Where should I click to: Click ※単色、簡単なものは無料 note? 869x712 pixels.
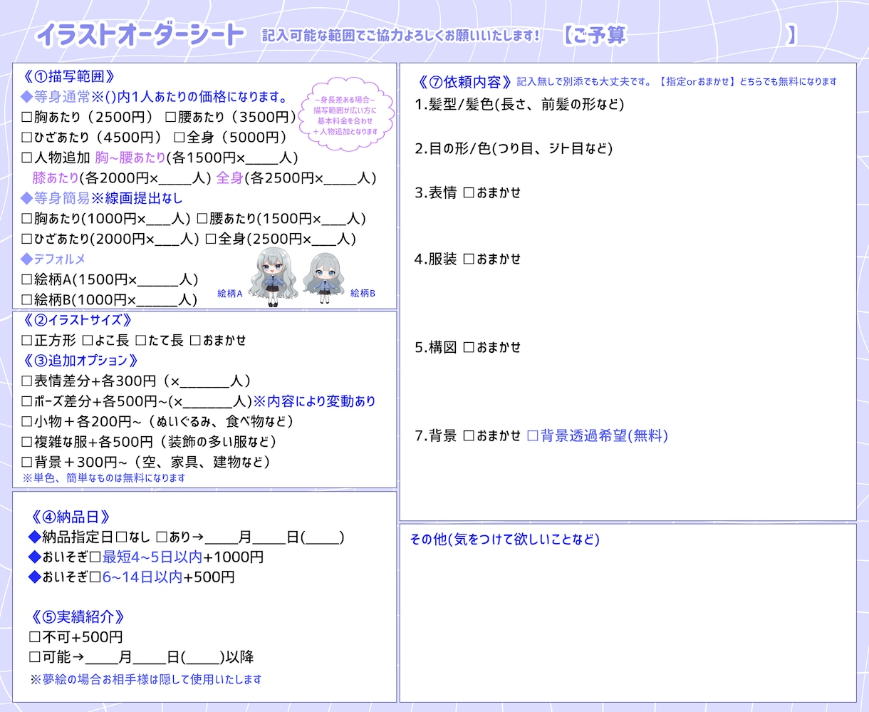click(104, 478)
